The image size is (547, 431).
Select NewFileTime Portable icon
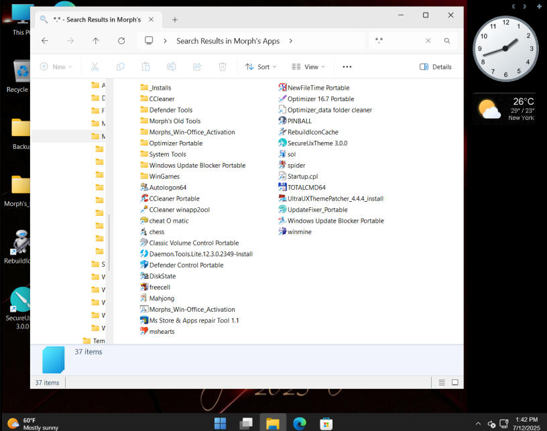pos(282,88)
